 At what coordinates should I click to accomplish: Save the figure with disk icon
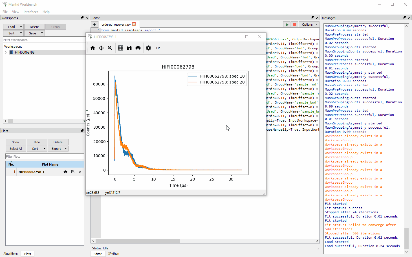(x=129, y=48)
